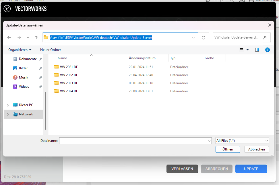Select the VW 2021 DE folder

tap(69, 67)
